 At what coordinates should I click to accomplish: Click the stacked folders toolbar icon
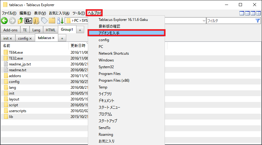click(x=36, y=21)
